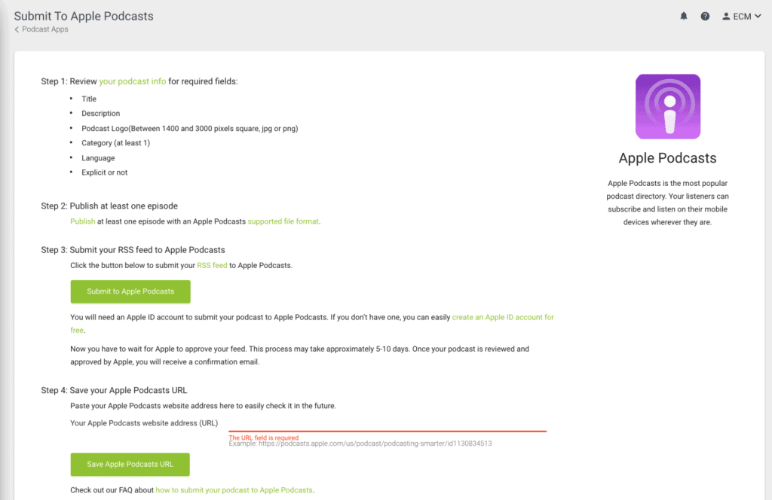The width and height of the screenshot is (772, 500).
Task: Open 'create an Apple ID account for free' link
Action: click(312, 324)
